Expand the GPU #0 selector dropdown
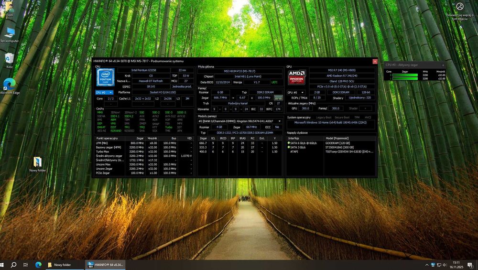 coord(296,92)
